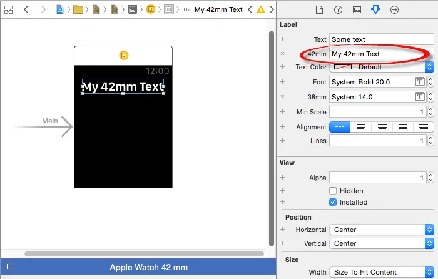Select the Attributes inspector icon
Screen dimensions: 438x279
tap(375, 9)
